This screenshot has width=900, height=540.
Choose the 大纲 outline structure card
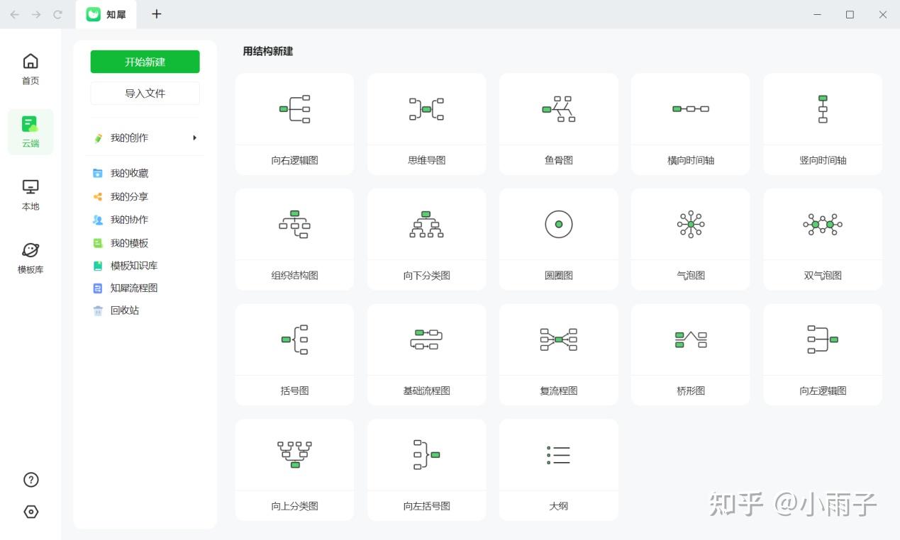558,470
